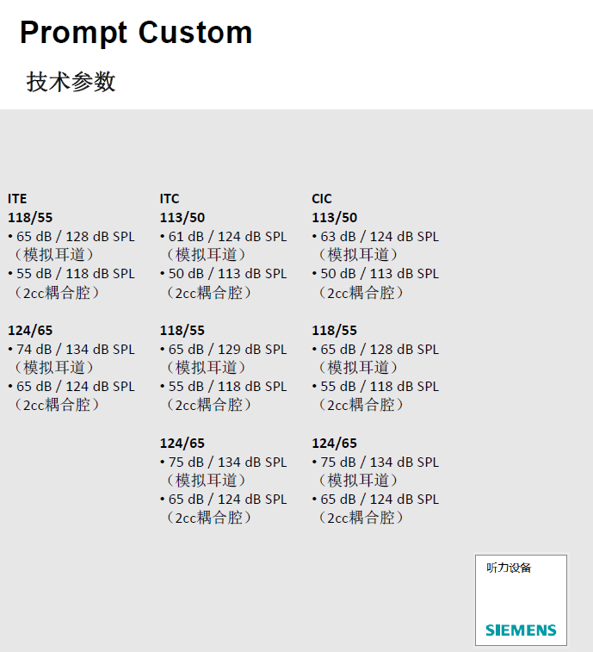Select the 74 dB / 134 dB SPL line
593x652 pixels.
click(76, 350)
